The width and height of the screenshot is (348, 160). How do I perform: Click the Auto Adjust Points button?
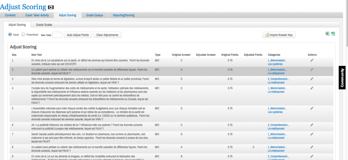78,35
